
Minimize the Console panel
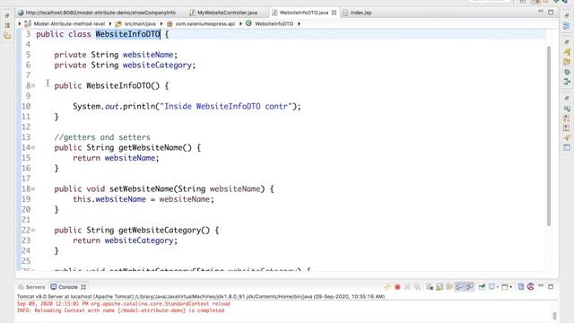tap(541, 286)
